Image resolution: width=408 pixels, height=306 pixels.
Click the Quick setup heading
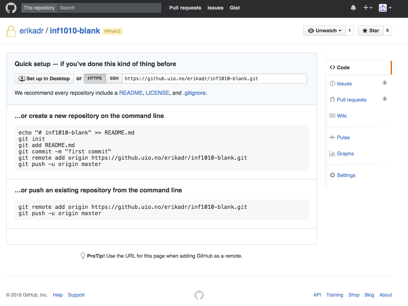(95, 64)
